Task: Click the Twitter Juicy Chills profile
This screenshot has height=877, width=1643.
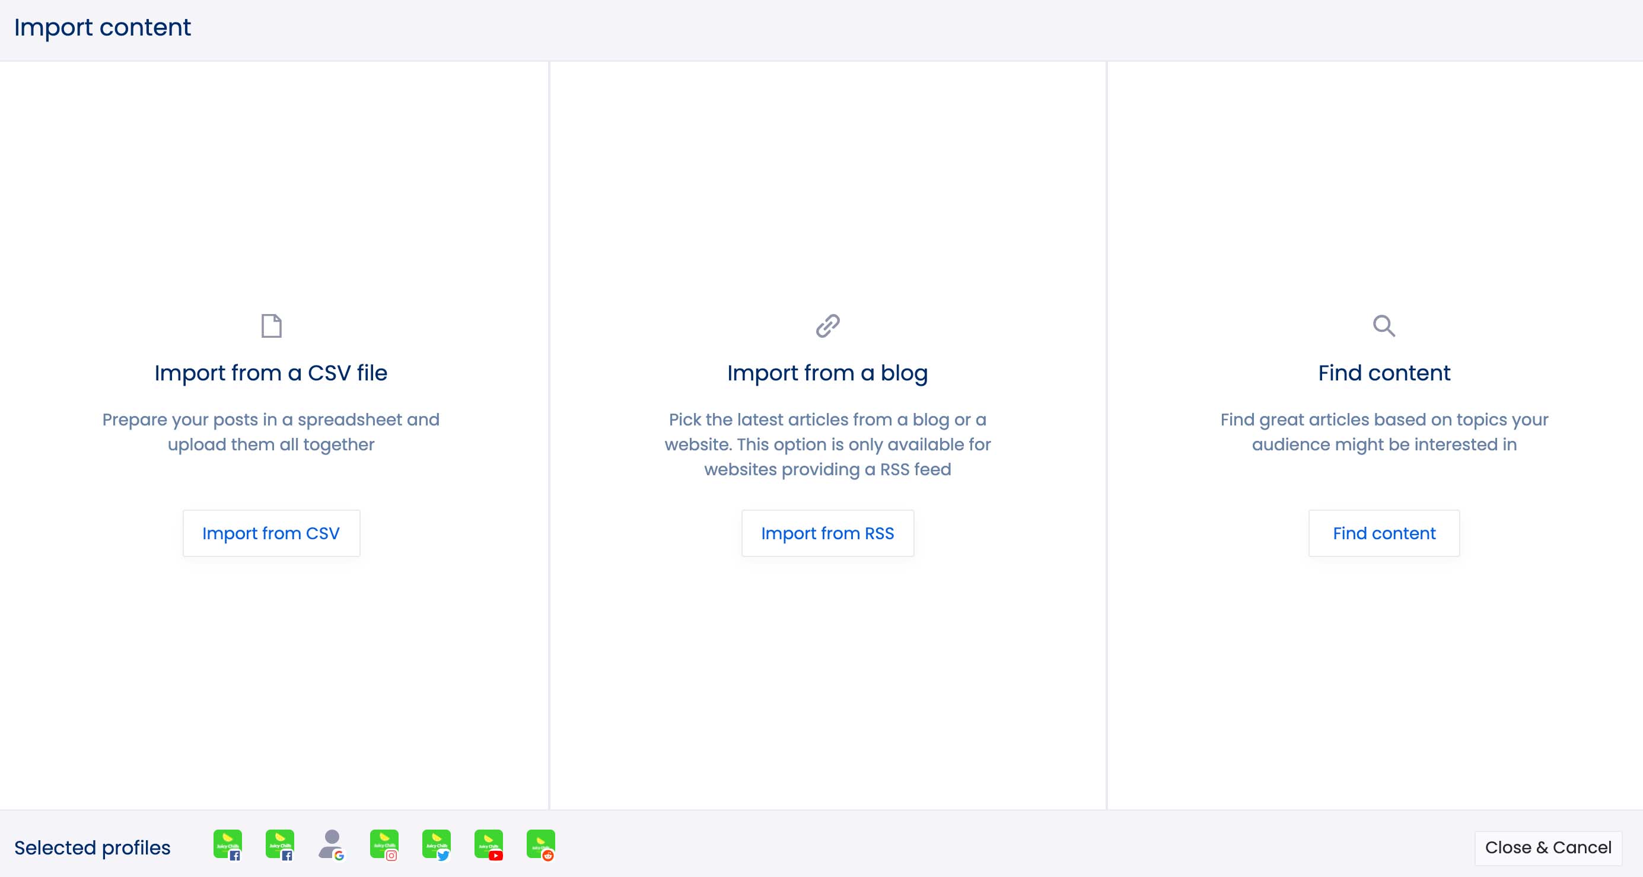Action: pos(437,844)
